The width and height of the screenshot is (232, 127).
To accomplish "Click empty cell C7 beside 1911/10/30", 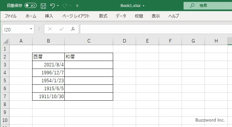I will pyautogui.click(x=89, y=97).
